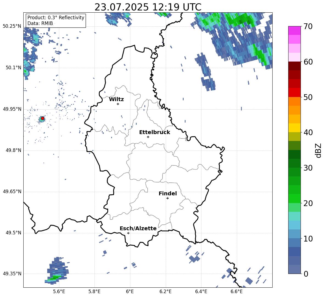Click the Wiltz station cross marker

coord(118,104)
